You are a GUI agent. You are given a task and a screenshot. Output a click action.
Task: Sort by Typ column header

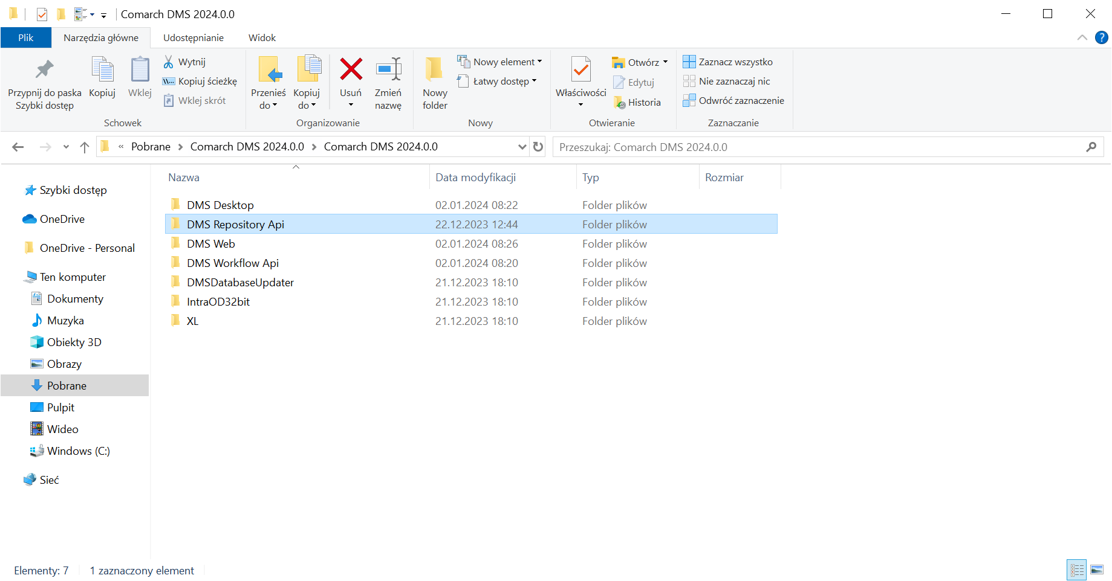point(591,178)
